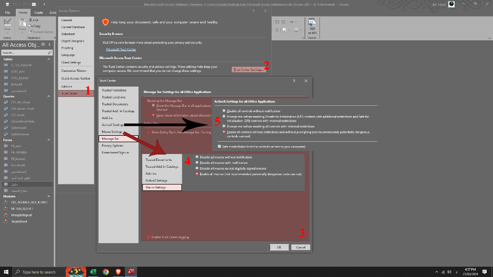This screenshot has height=277, width=493.
Task: Click the user account avatar picture
Action: [452, 4]
